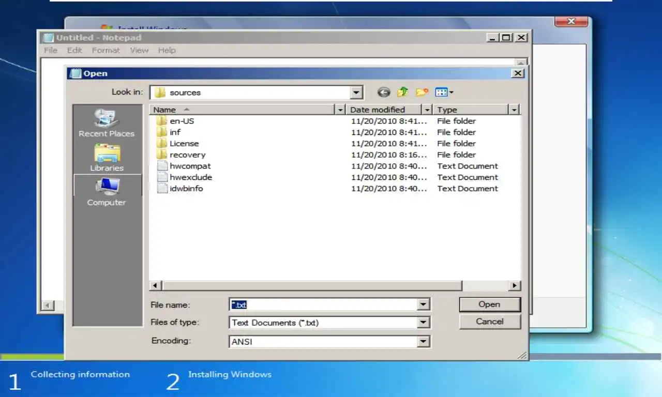Screen dimensions: 662x397
Task: Open Notepad's Help menu
Action: (167, 50)
